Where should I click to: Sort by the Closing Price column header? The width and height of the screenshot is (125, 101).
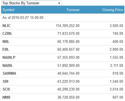point(113,10)
